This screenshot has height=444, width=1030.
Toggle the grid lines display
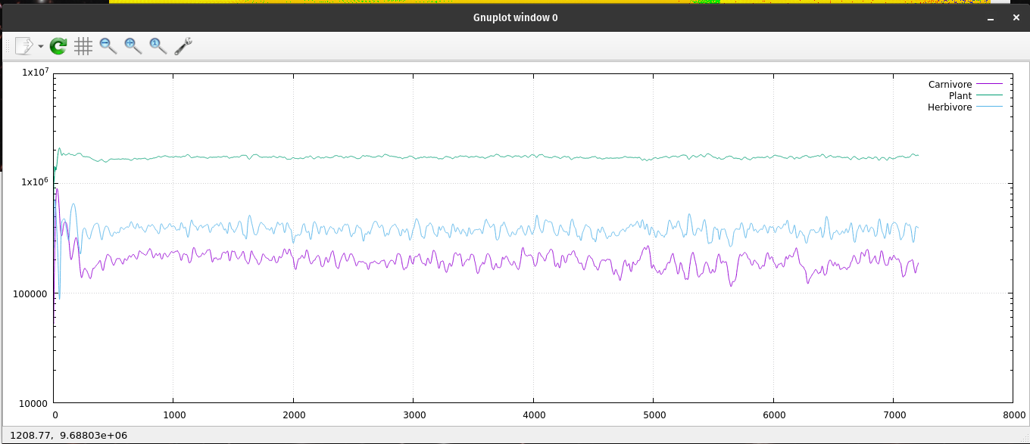[83, 46]
